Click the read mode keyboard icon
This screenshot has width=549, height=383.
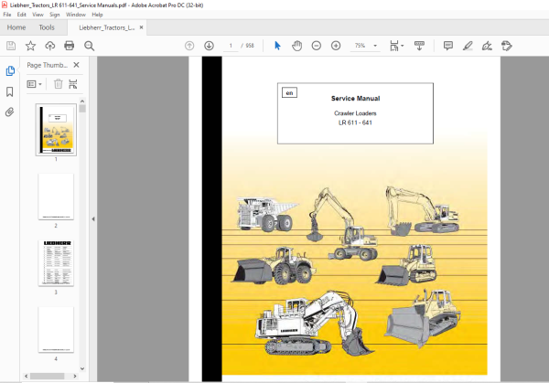click(x=419, y=46)
